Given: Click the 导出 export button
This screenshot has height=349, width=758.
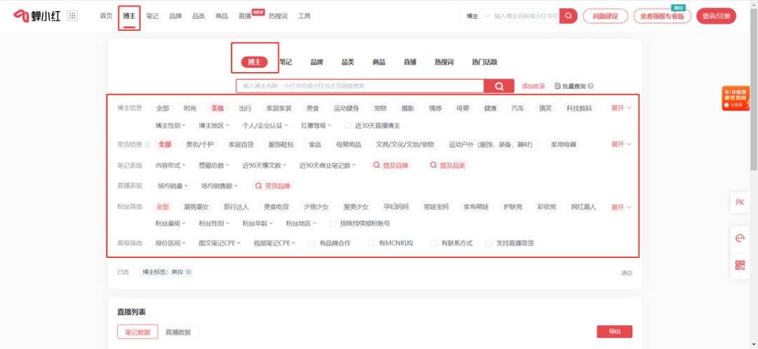Looking at the screenshot, I should point(614,331).
